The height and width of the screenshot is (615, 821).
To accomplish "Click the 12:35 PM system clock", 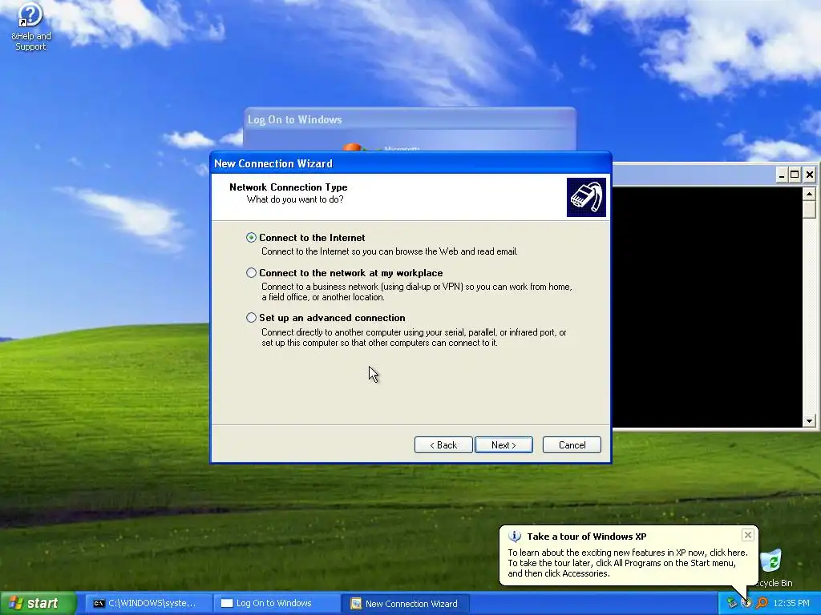I will click(x=791, y=603).
